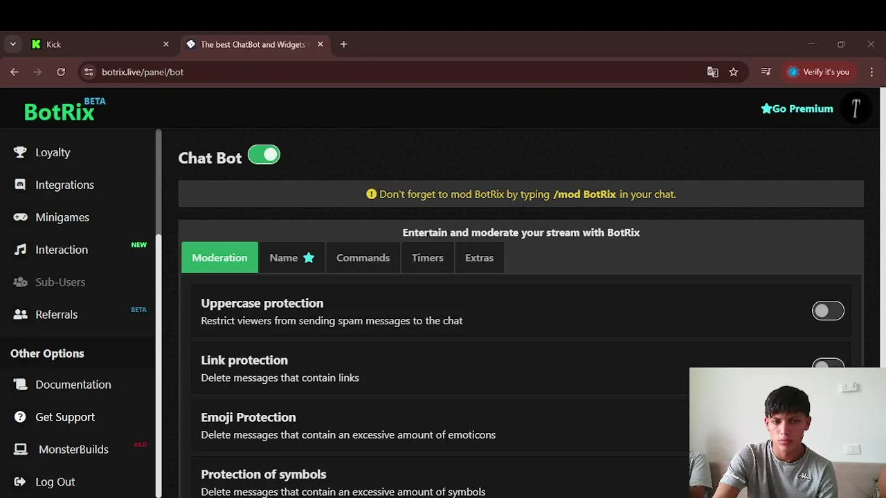Open the Referrals sidebar link
Image resolution: width=886 pixels, height=498 pixels.
(56, 315)
